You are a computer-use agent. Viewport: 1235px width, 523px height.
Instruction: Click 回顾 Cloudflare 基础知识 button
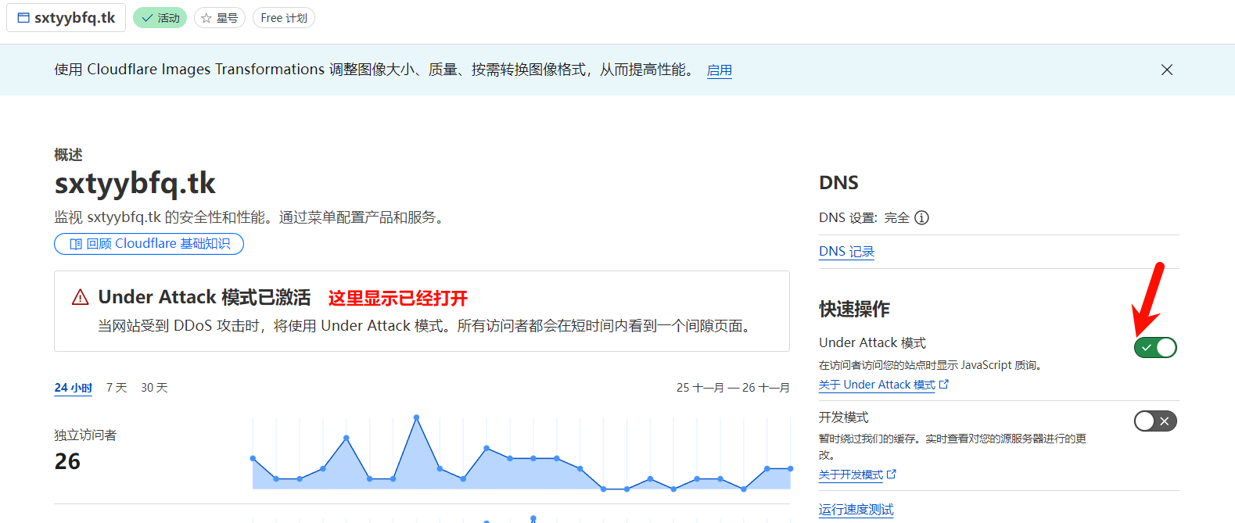149,244
